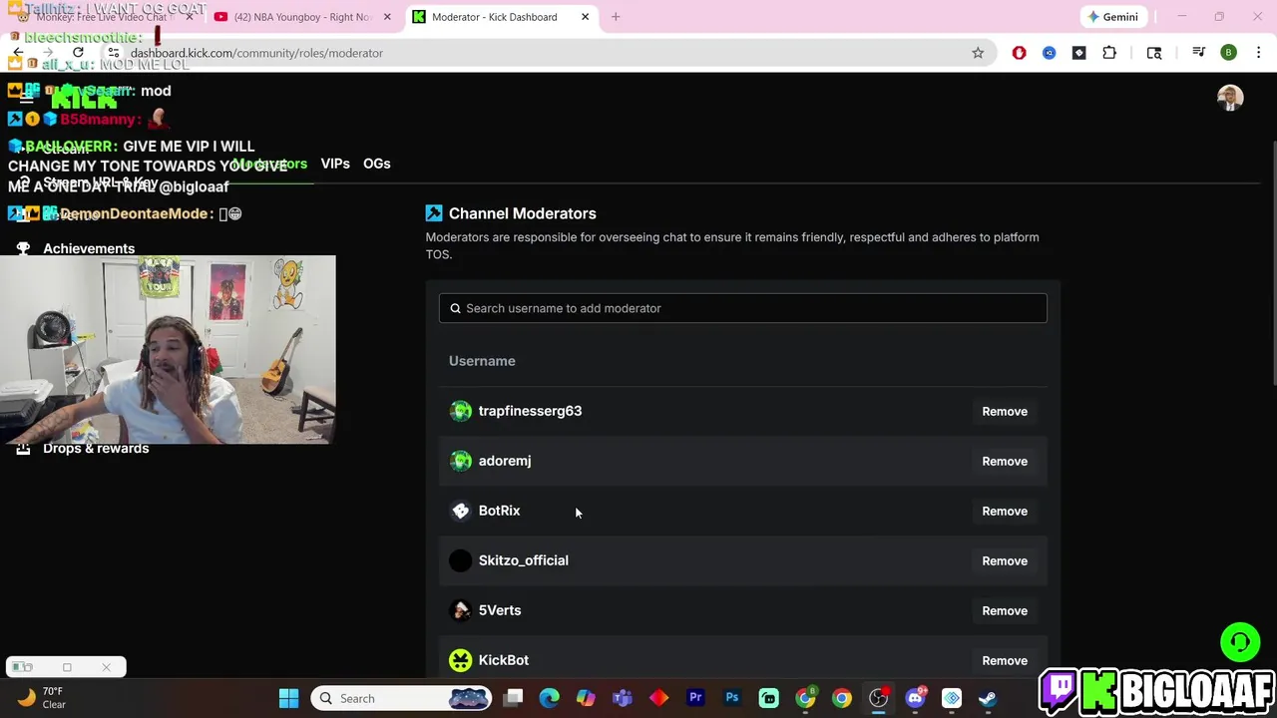Click the BotRix avatar icon
Image resolution: width=1277 pixels, height=718 pixels.
460,511
